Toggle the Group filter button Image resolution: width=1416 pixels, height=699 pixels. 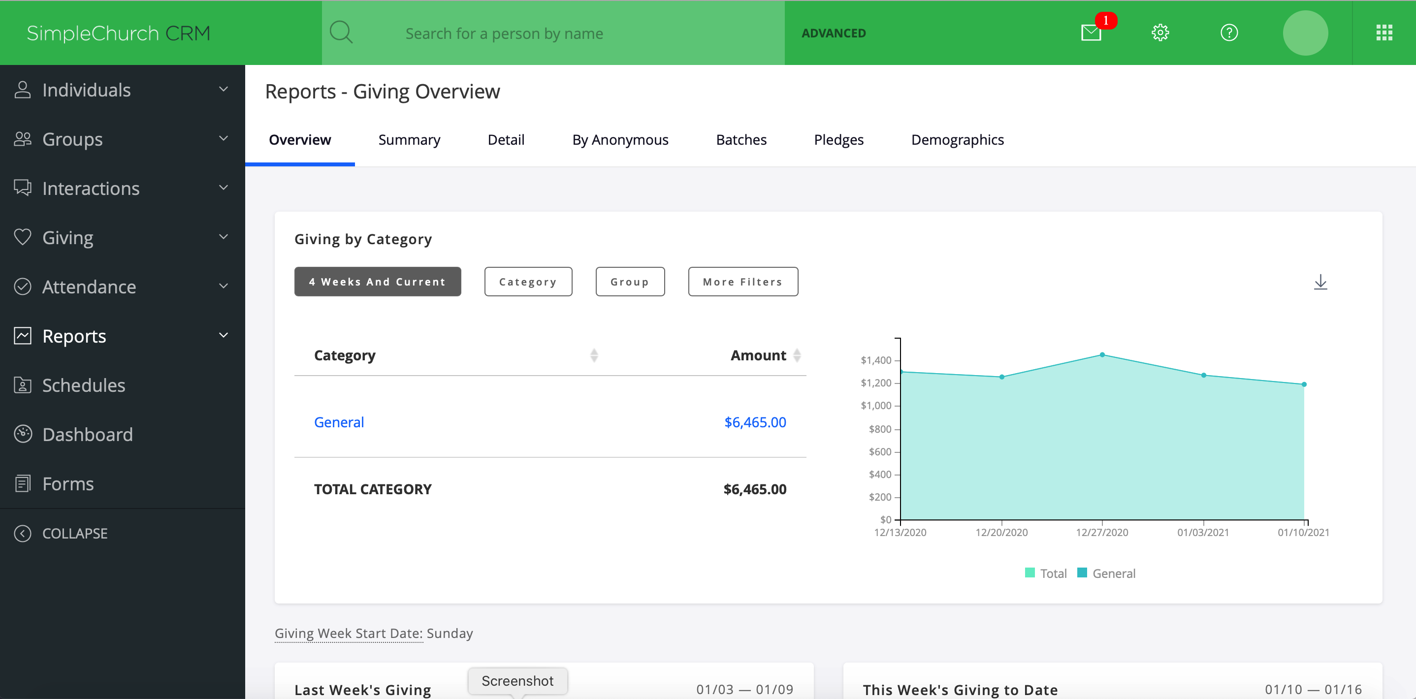point(629,281)
